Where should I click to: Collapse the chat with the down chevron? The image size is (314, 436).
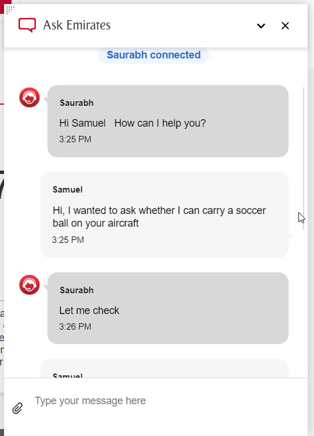click(x=261, y=26)
